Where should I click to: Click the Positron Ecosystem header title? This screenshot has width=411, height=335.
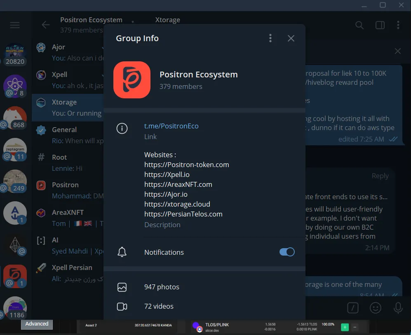coord(91,20)
